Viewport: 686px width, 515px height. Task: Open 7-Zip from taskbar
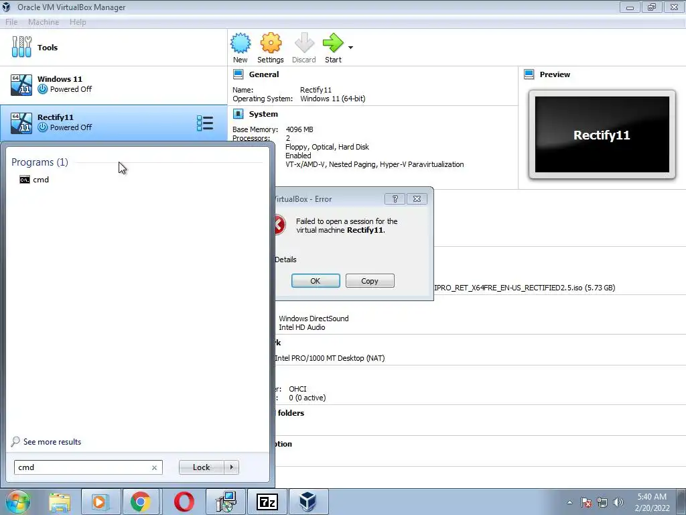coord(267,502)
